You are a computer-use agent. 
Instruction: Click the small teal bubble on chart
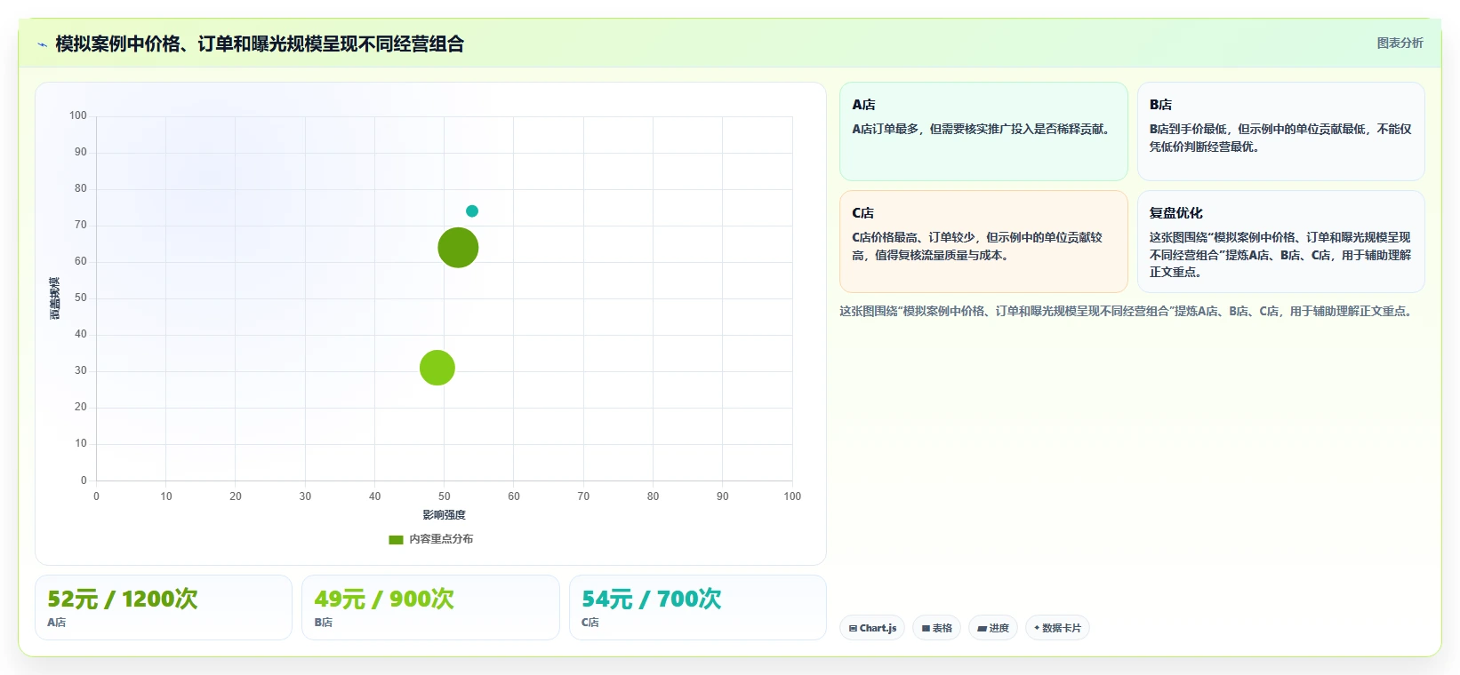click(472, 211)
